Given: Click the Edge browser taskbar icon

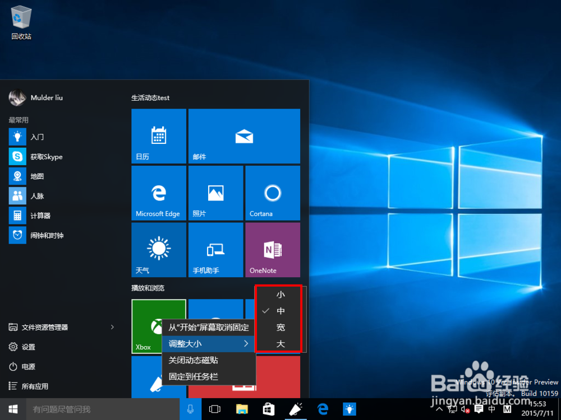Looking at the screenshot, I should coord(323,409).
